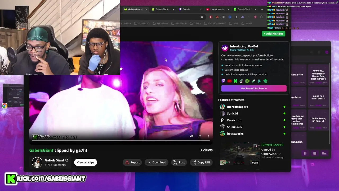Click the clip progress bar

pyautogui.click(x=121, y=141)
